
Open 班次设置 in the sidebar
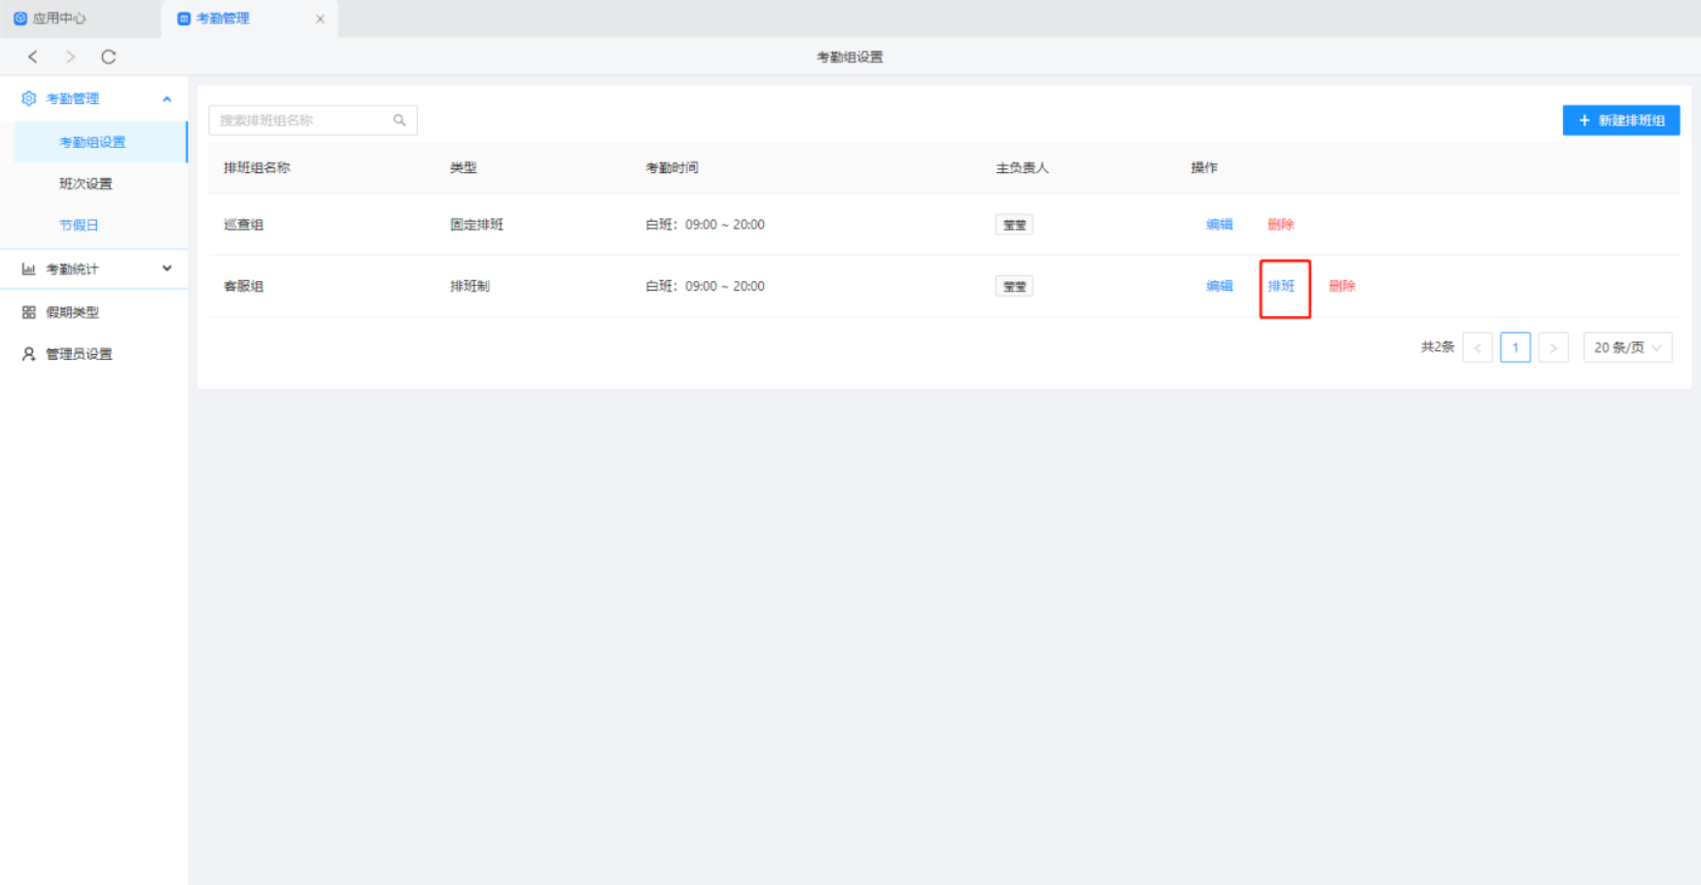86,184
